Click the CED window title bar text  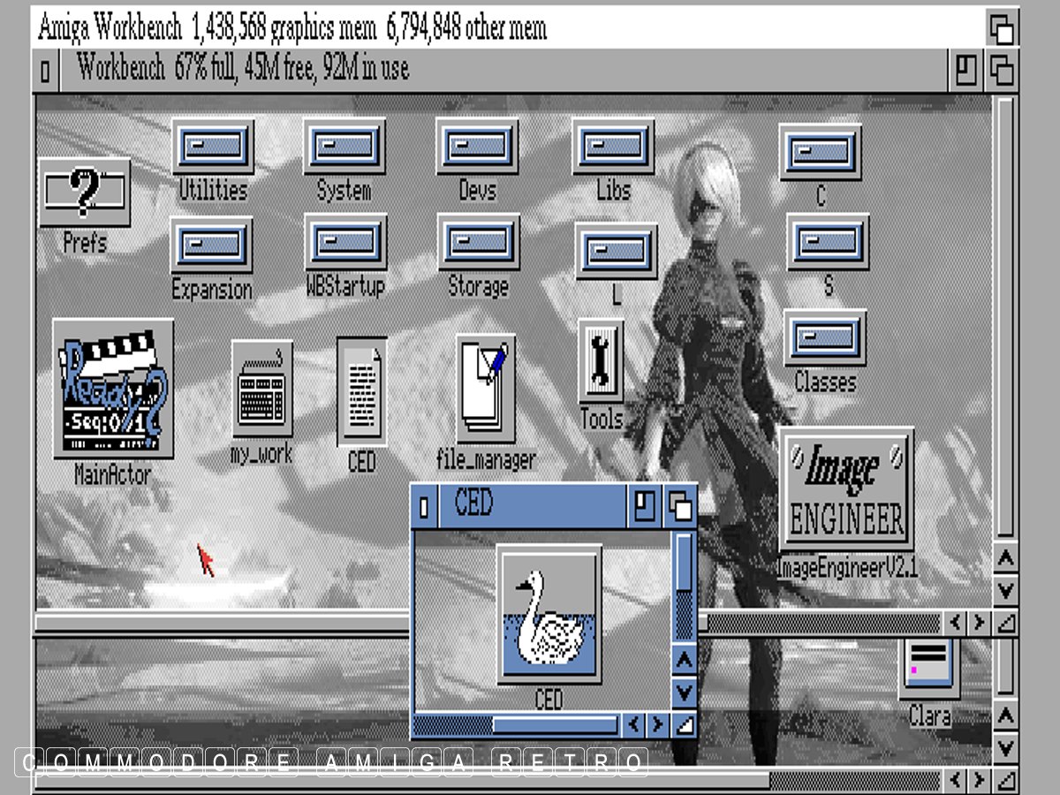click(473, 504)
